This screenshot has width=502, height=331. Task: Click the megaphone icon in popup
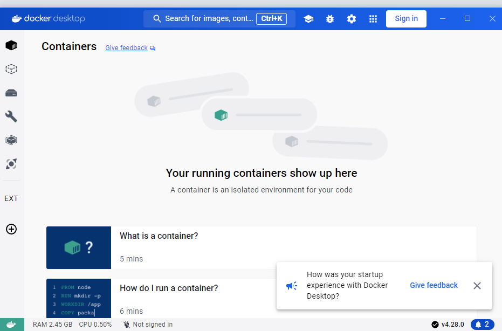[292, 286]
